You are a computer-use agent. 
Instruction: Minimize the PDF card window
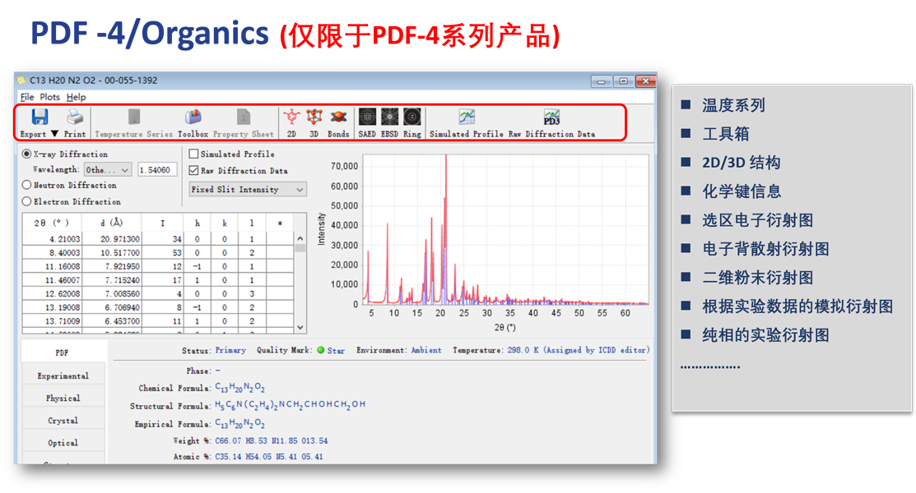click(x=601, y=81)
